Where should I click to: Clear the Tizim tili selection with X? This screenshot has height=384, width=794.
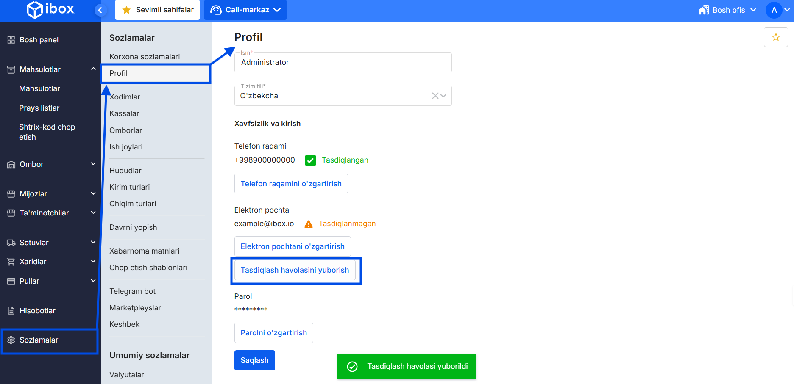pyautogui.click(x=435, y=96)
